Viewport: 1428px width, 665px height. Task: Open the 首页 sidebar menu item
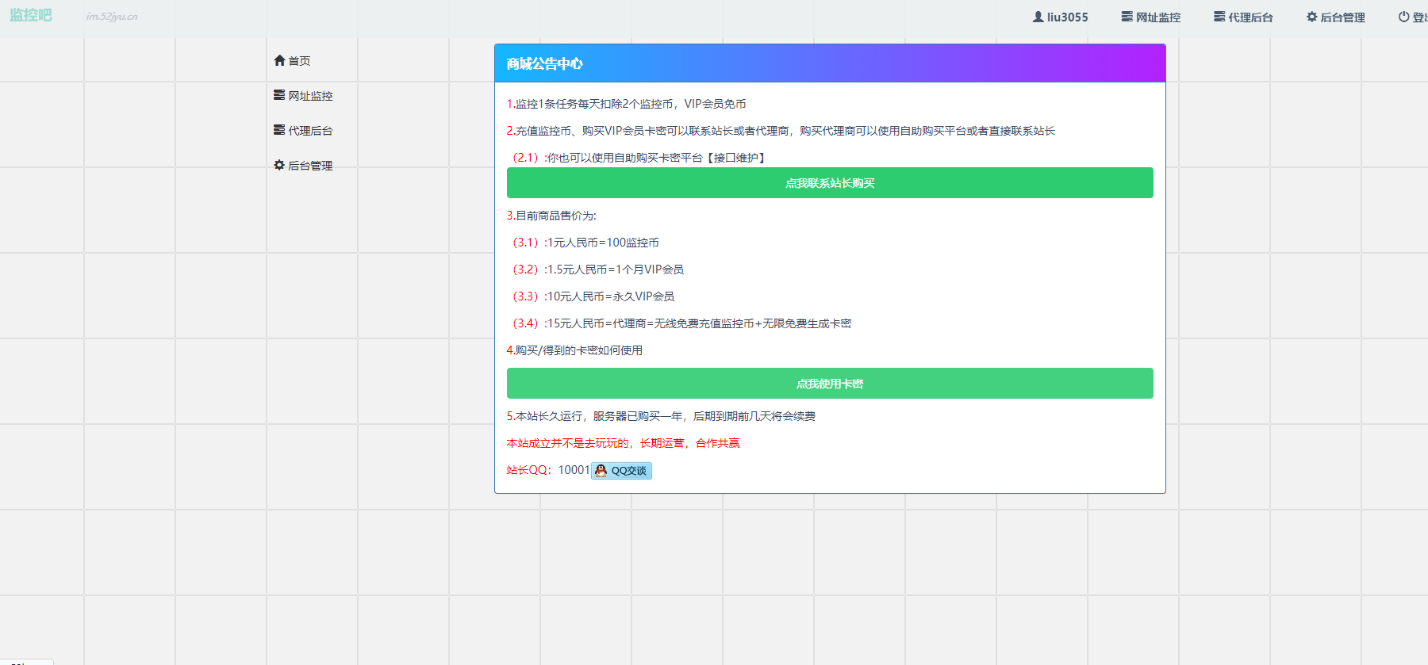coord(299,61)
